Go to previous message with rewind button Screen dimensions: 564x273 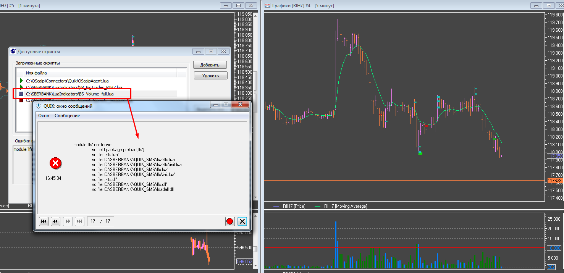56,221
